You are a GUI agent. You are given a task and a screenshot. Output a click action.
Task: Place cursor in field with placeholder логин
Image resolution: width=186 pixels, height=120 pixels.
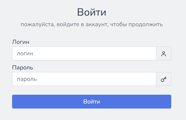pyautogui.click(x=84, y=54)
